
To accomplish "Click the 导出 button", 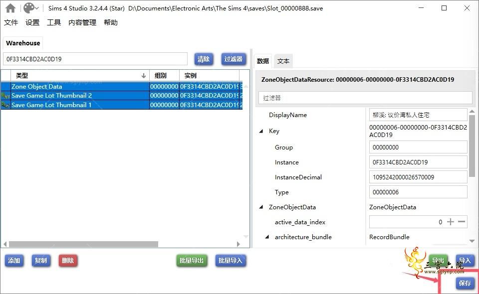I will [x=438, y=261].
